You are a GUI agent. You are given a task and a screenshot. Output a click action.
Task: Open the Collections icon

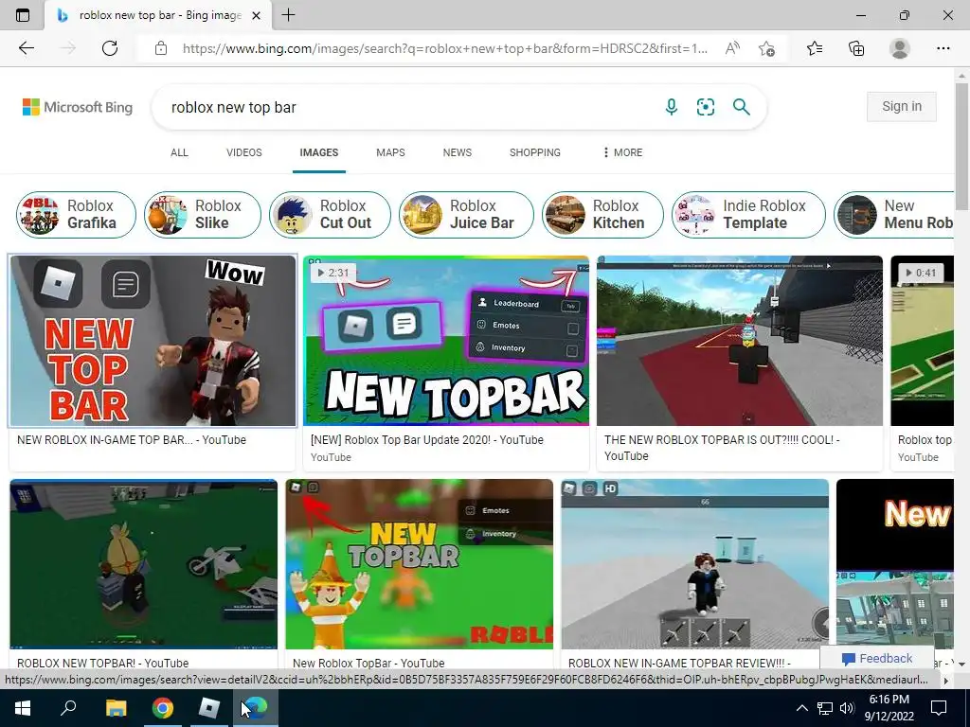pos(856,48)
